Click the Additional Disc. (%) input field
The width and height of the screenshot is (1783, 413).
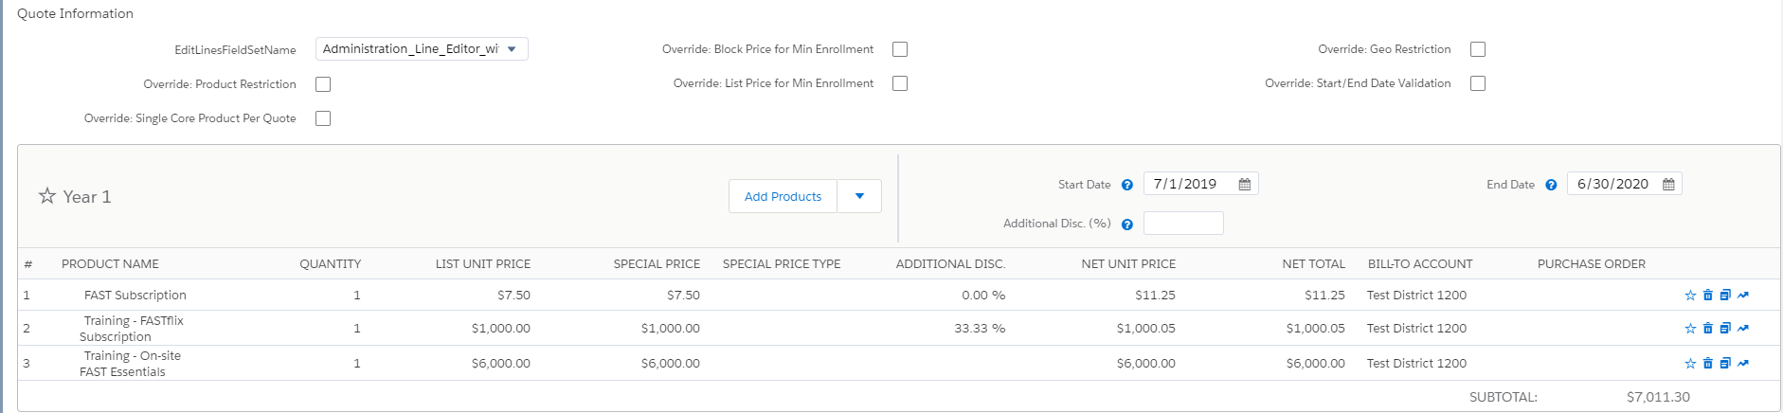coord(1183,224)
